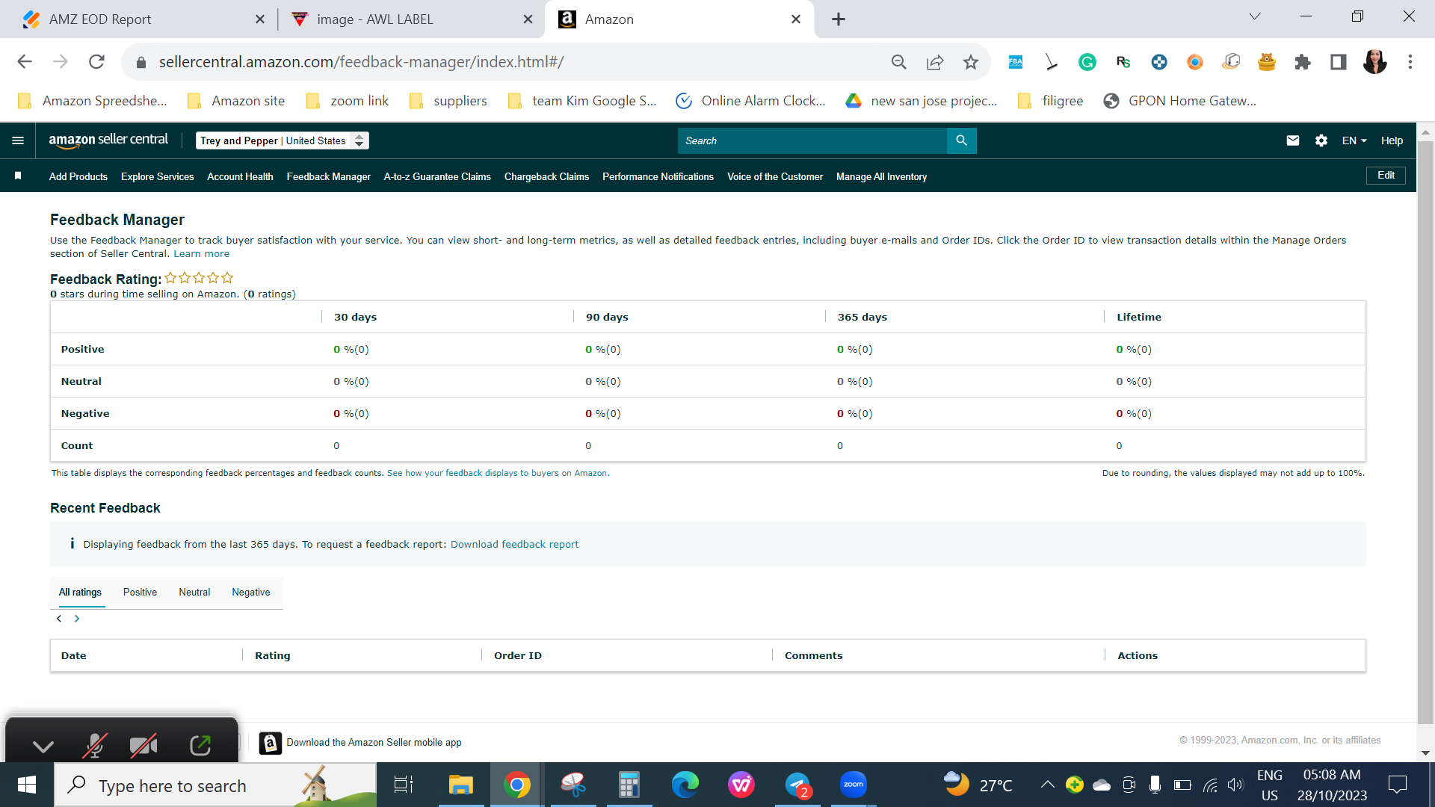Open the FBA calculator extension icon
Screen dimensions: 1435x807
point(1016,62)
